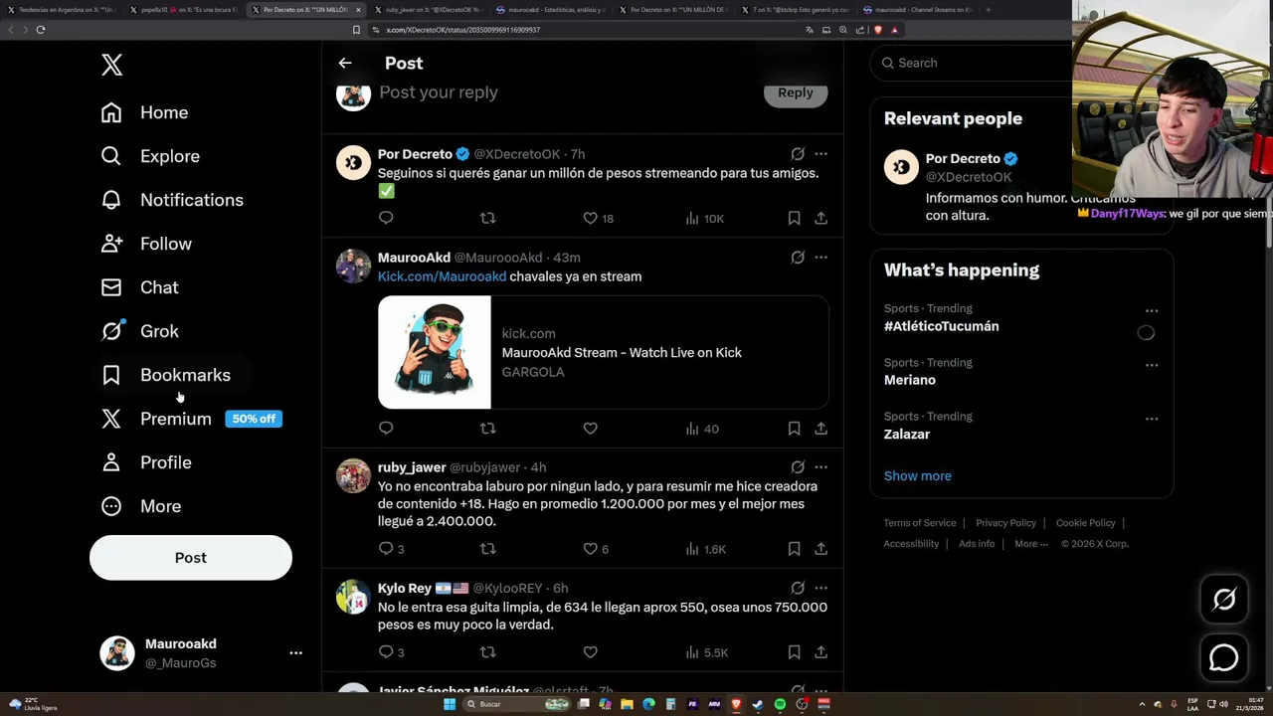Open Bookmarks page
This screenshot has width=1273, height=716.
166,375
